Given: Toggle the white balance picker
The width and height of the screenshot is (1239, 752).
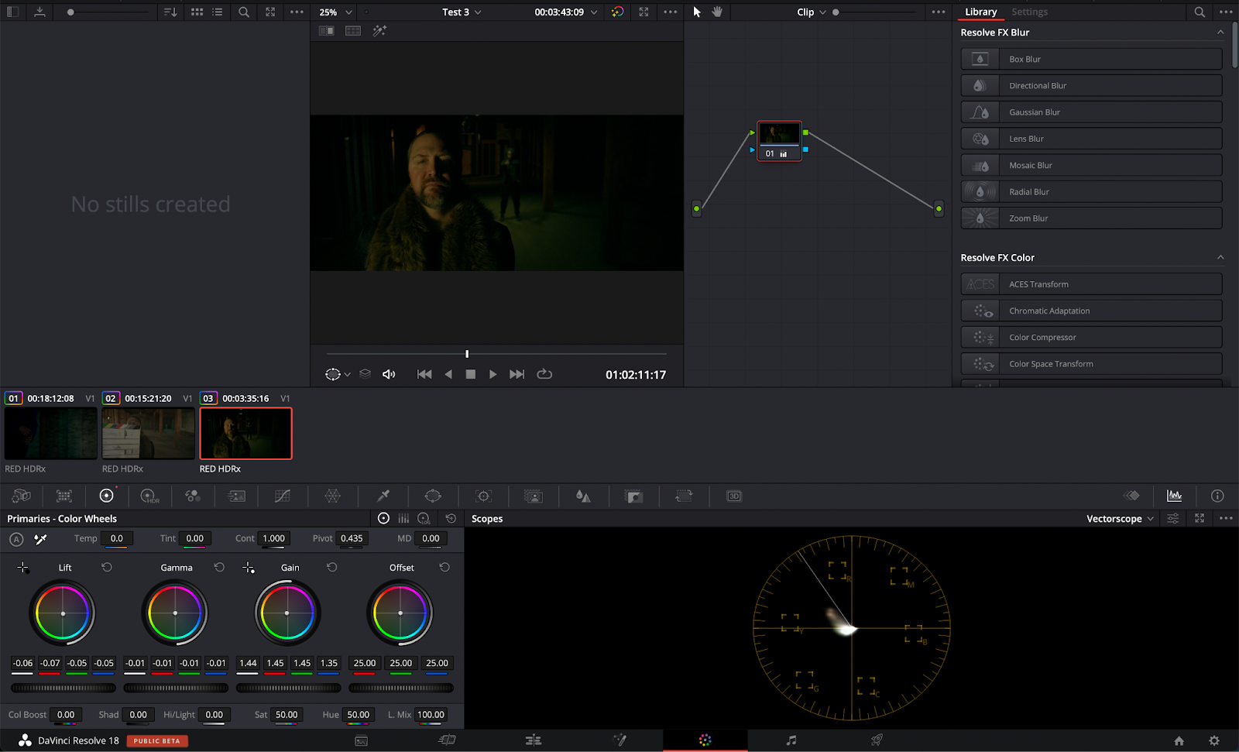Looking at the screenshot, I should (x=40, y=539).
